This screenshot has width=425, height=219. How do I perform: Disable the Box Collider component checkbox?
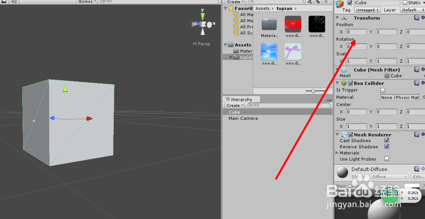point(351,83)
